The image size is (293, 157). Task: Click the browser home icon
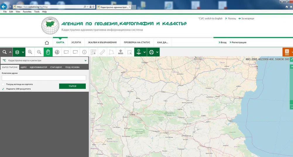point(287,7)
